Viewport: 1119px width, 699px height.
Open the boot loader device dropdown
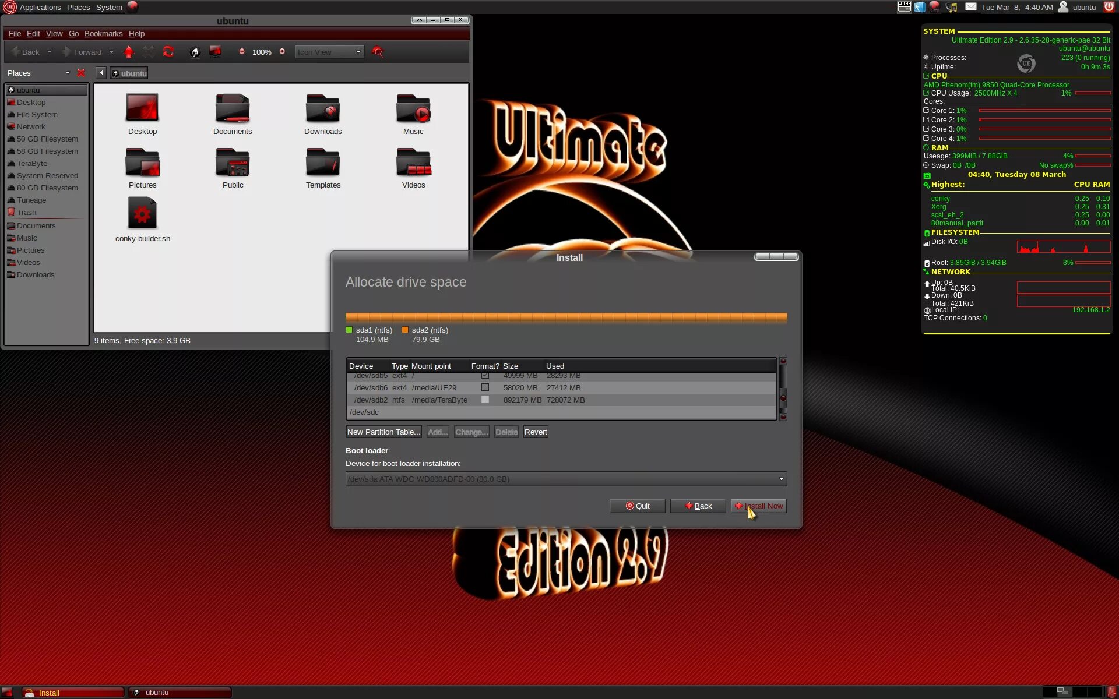(x=566, y=479)
